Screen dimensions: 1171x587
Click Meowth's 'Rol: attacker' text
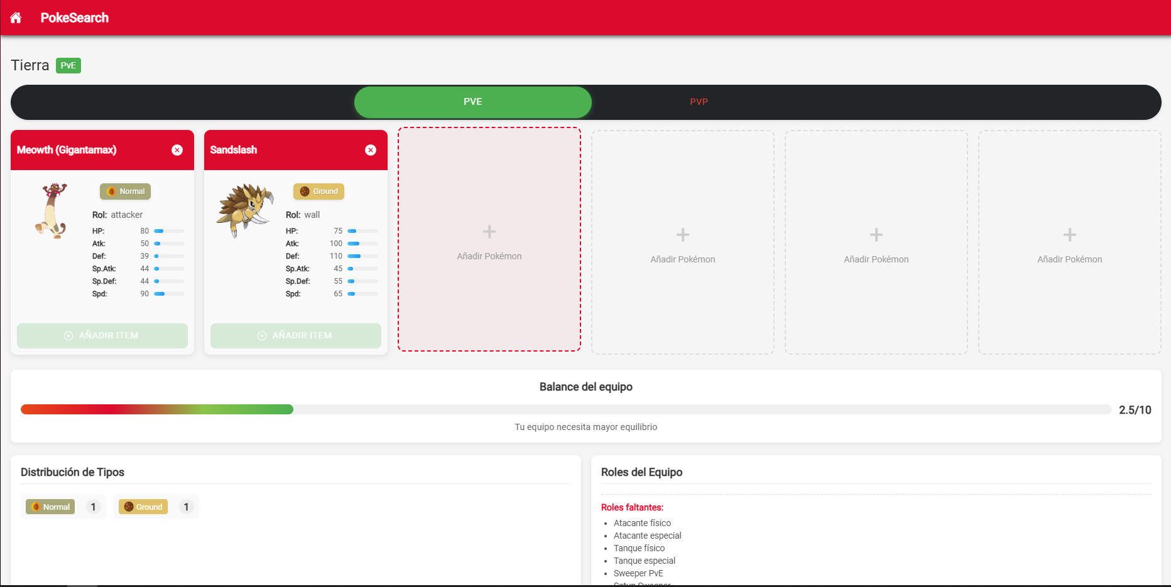click(117, 215)
